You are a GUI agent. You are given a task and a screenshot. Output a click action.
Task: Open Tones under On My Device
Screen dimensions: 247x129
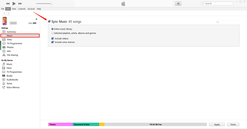click(10, 83)
